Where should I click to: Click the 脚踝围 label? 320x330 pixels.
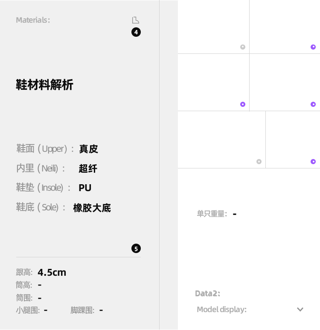click(x=82, y=310)
